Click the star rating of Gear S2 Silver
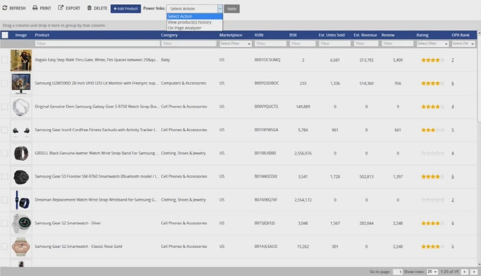Viewport: 481px width, 276px height. pos(432,223)
